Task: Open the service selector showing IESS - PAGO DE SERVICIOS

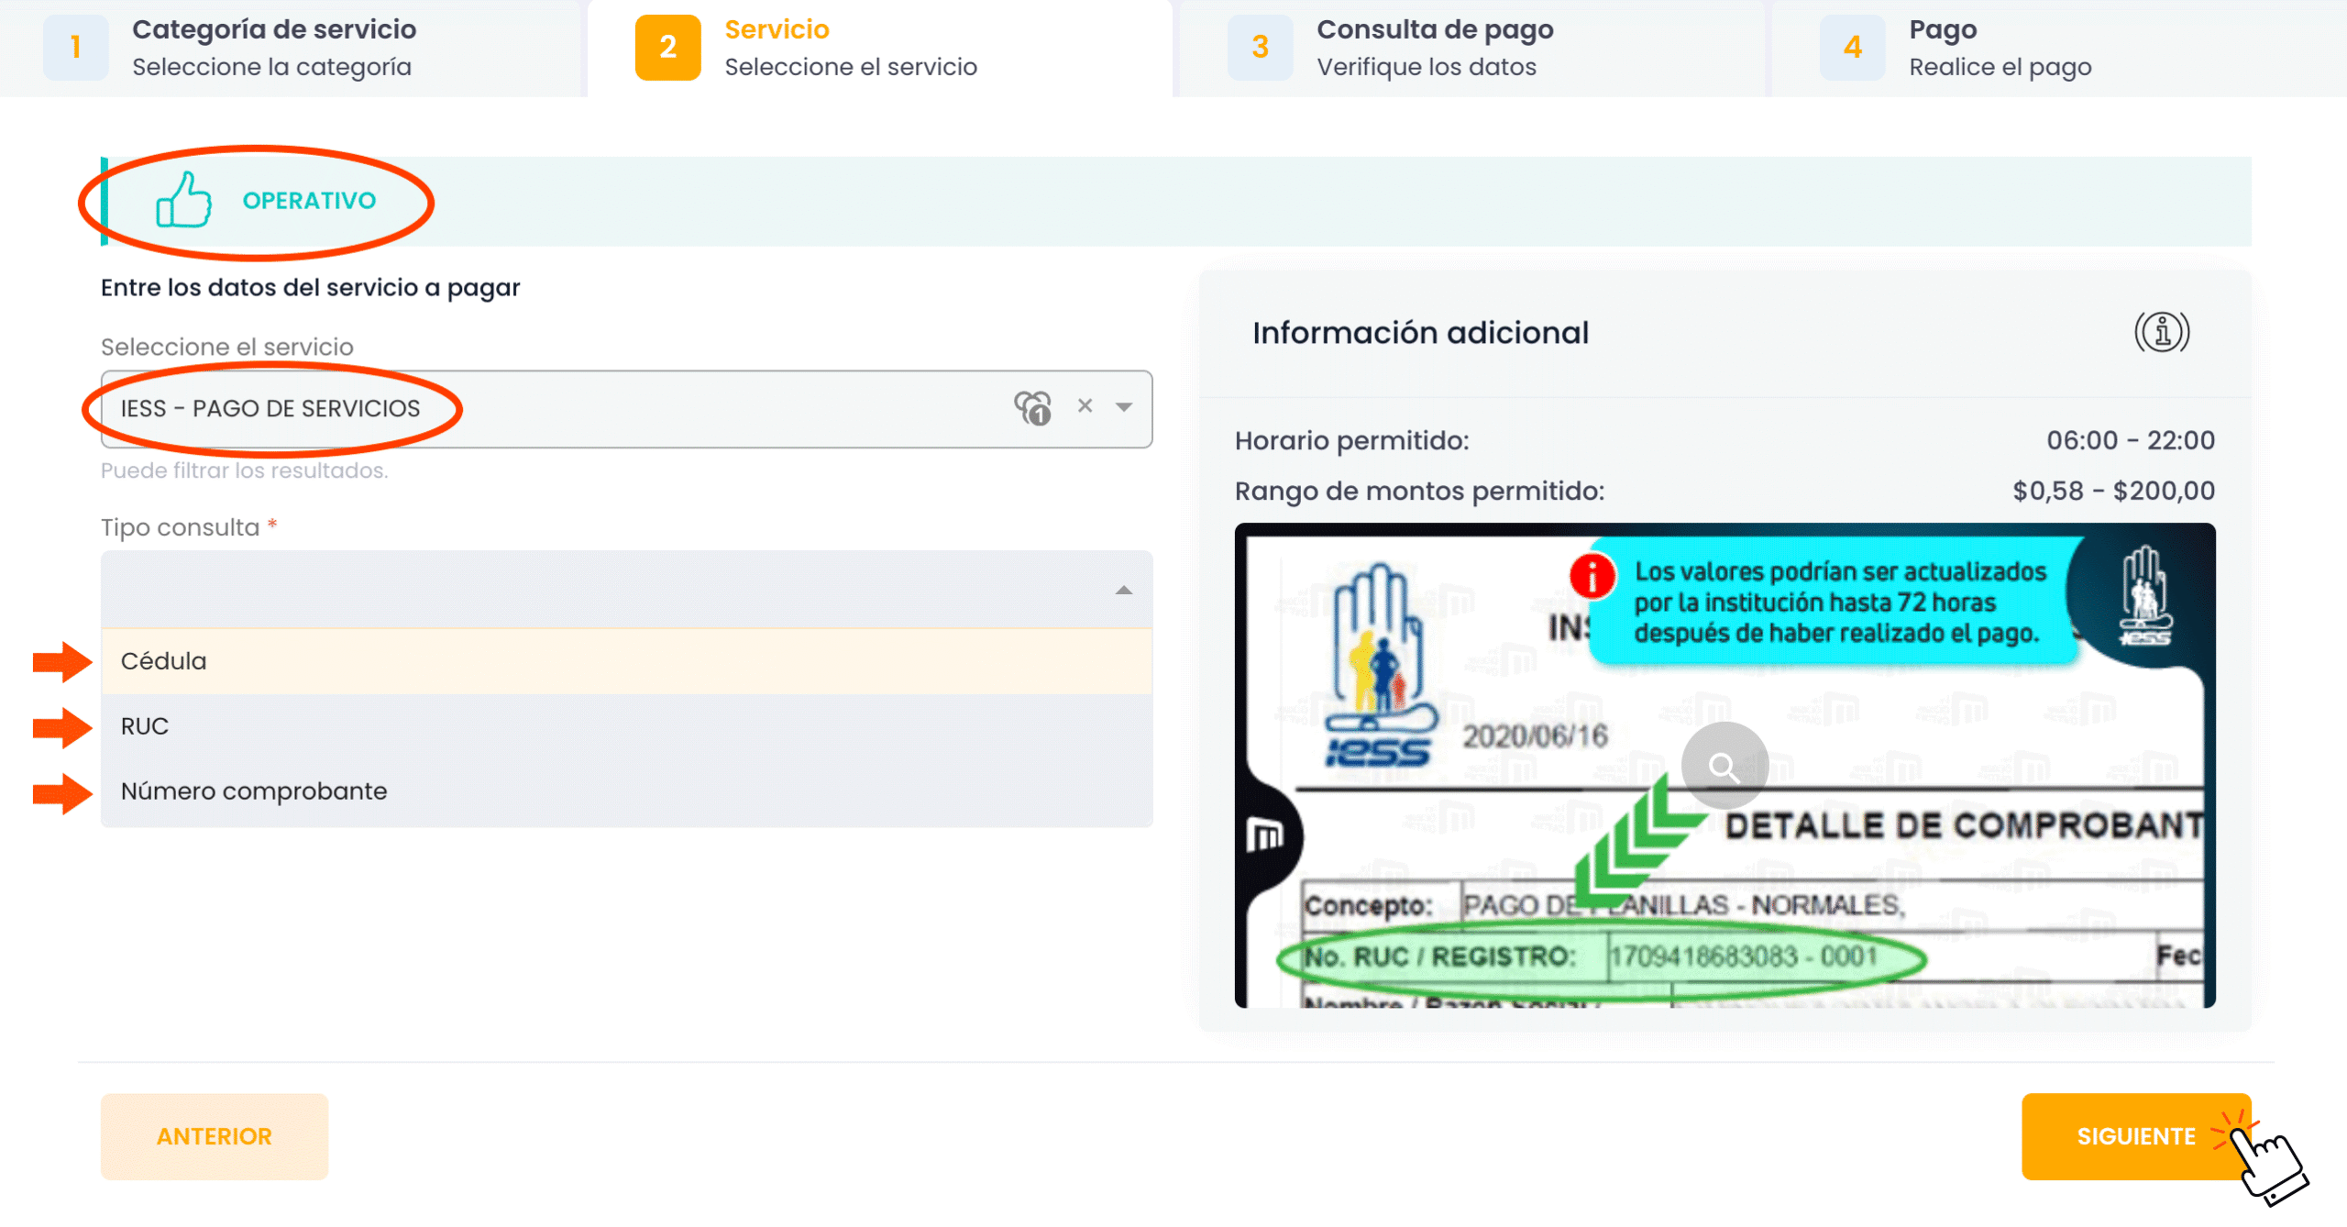Action: click(x=626, y=409)
